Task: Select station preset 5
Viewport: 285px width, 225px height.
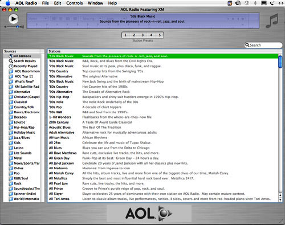Action: [160, 35]
